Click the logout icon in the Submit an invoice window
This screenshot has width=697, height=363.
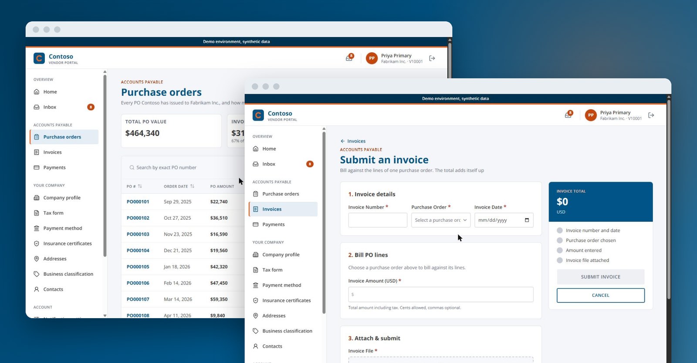pos(651,115)
